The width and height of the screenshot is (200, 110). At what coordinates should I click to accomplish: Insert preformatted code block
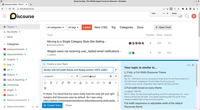74,83
